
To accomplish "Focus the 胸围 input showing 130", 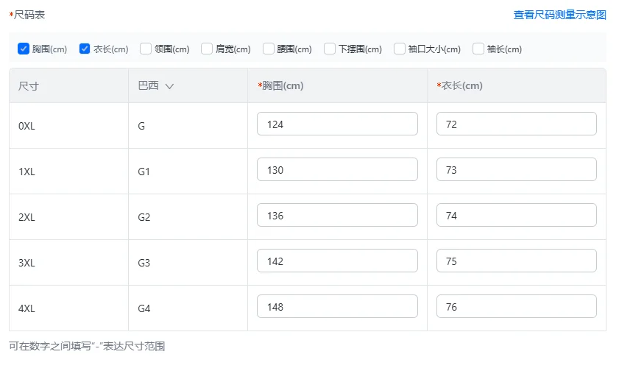I will coord(337,170).
